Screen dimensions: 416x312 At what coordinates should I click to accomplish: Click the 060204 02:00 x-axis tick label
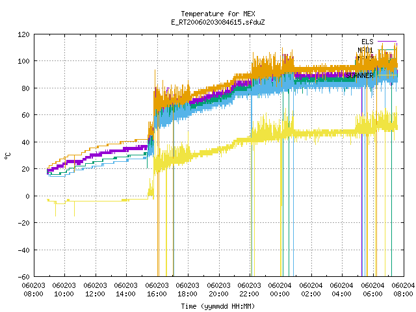click(311, 289)
